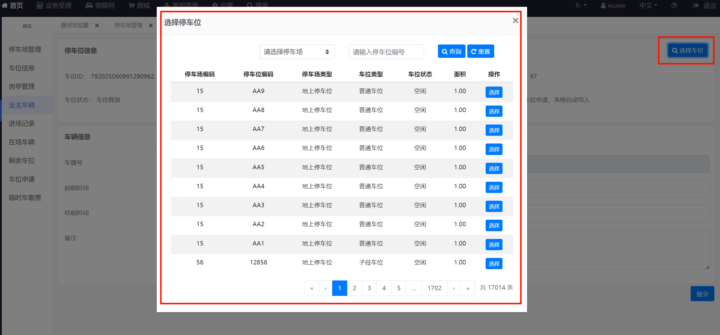The image size is (720, 335).
Task: Open the 物联网 top menu
Action: [100, 5]
